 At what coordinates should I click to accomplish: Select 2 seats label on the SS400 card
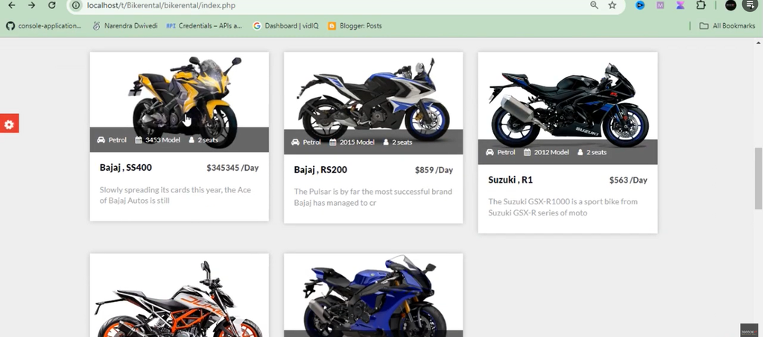tap(208, 139)
